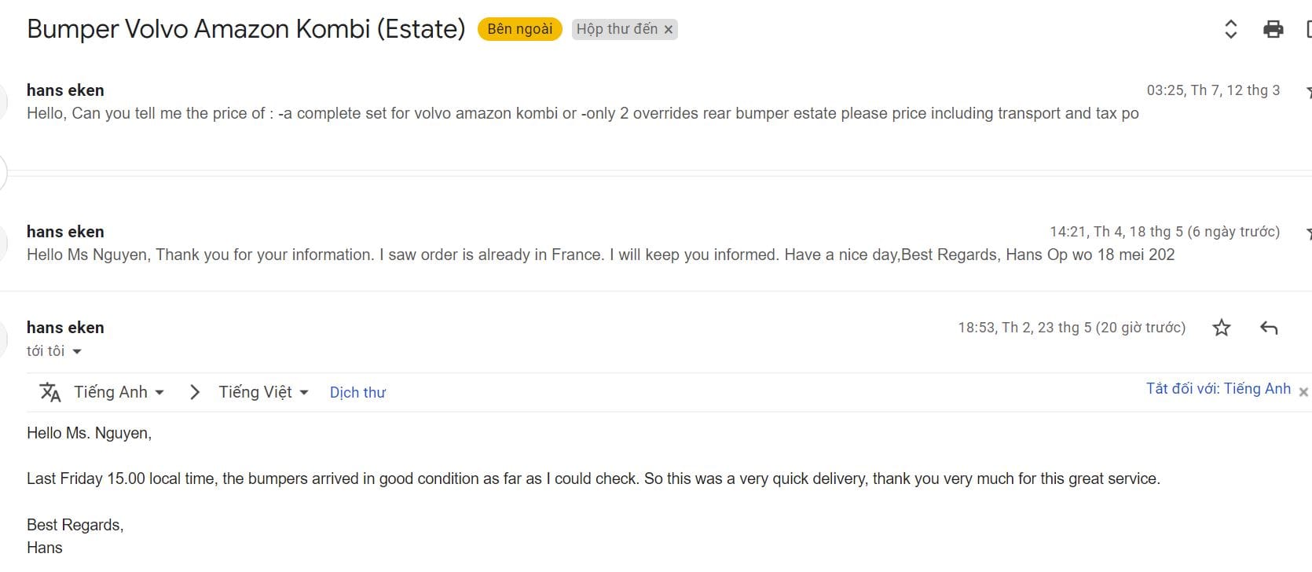
Task: Expand recipient details next to tới tôi
Action: point(77,352)
